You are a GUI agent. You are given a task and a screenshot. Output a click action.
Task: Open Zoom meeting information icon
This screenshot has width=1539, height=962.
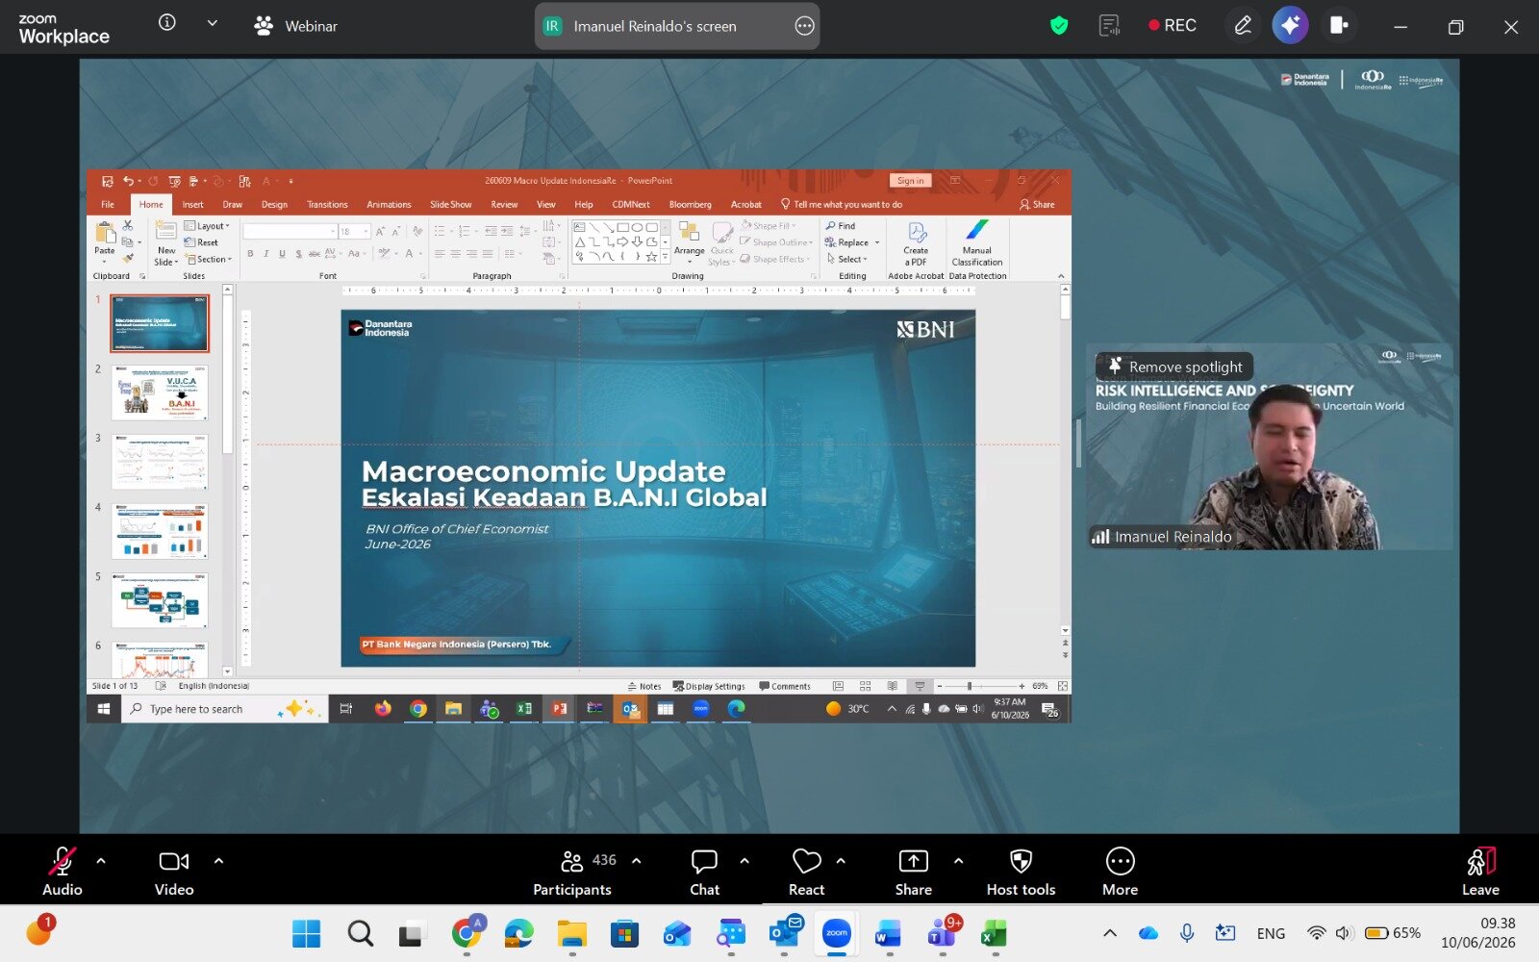click(167, 22)
